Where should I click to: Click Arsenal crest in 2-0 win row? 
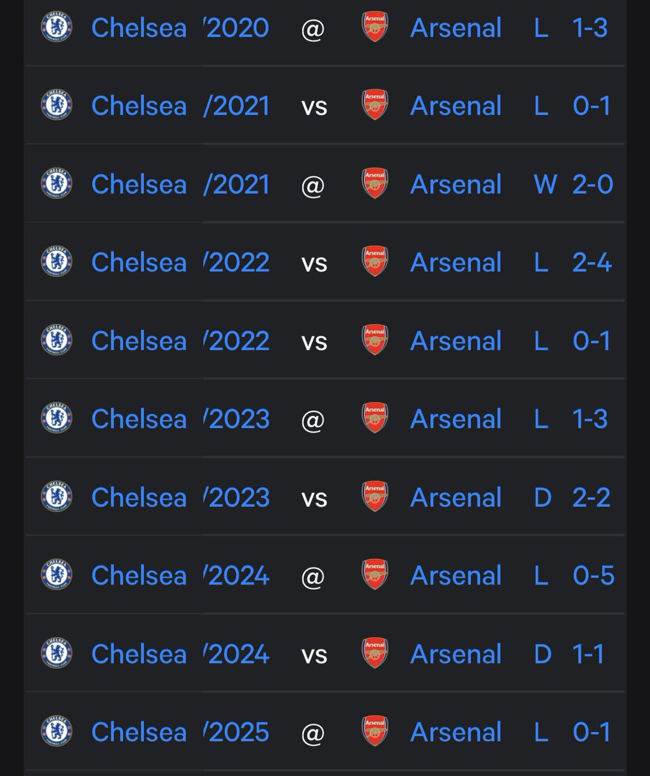(374, 184)
